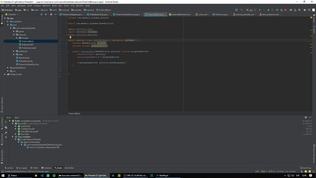Select PokeCallBack in project tree
The height and width of the screenshot is (178, 316).
pyautogui.click(x=28, y=41)
